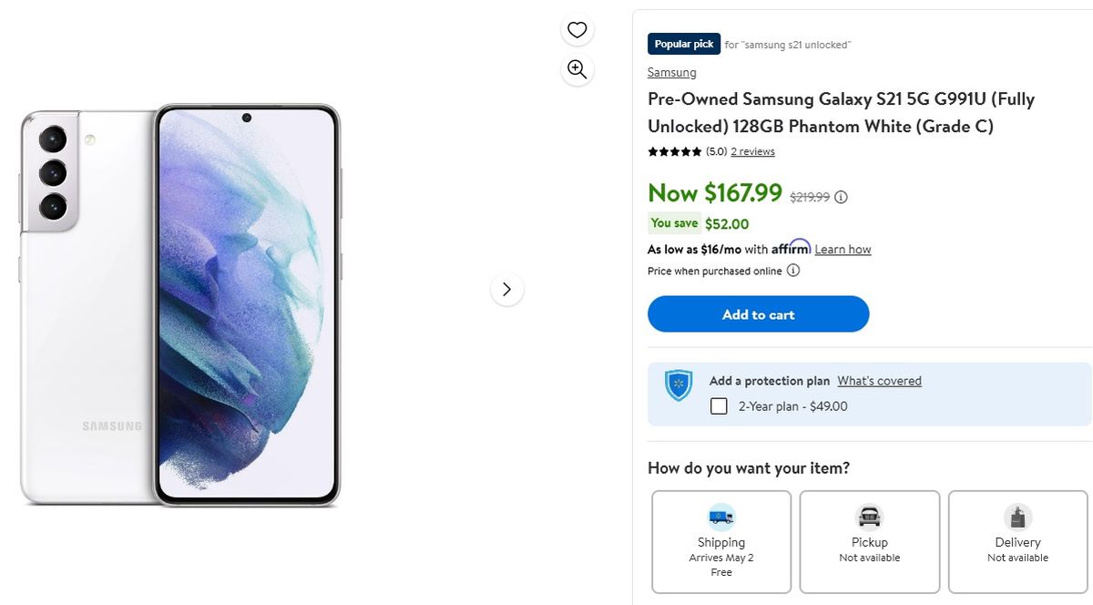Open the '2 reviews' link
This screenshot has width=1093, height=605.
tap(752, 151)
